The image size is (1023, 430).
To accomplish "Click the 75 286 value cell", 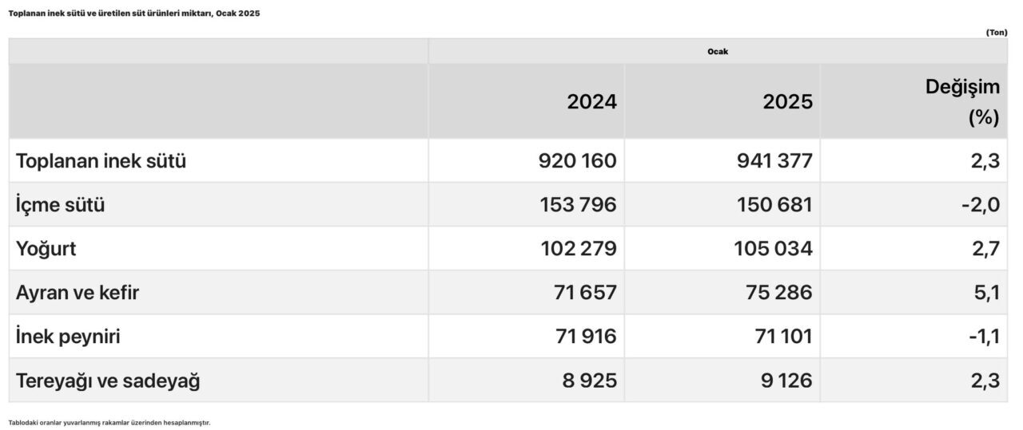I will [x=777, y=293].
